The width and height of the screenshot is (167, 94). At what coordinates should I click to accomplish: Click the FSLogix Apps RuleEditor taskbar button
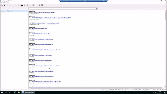click(28, 92)
